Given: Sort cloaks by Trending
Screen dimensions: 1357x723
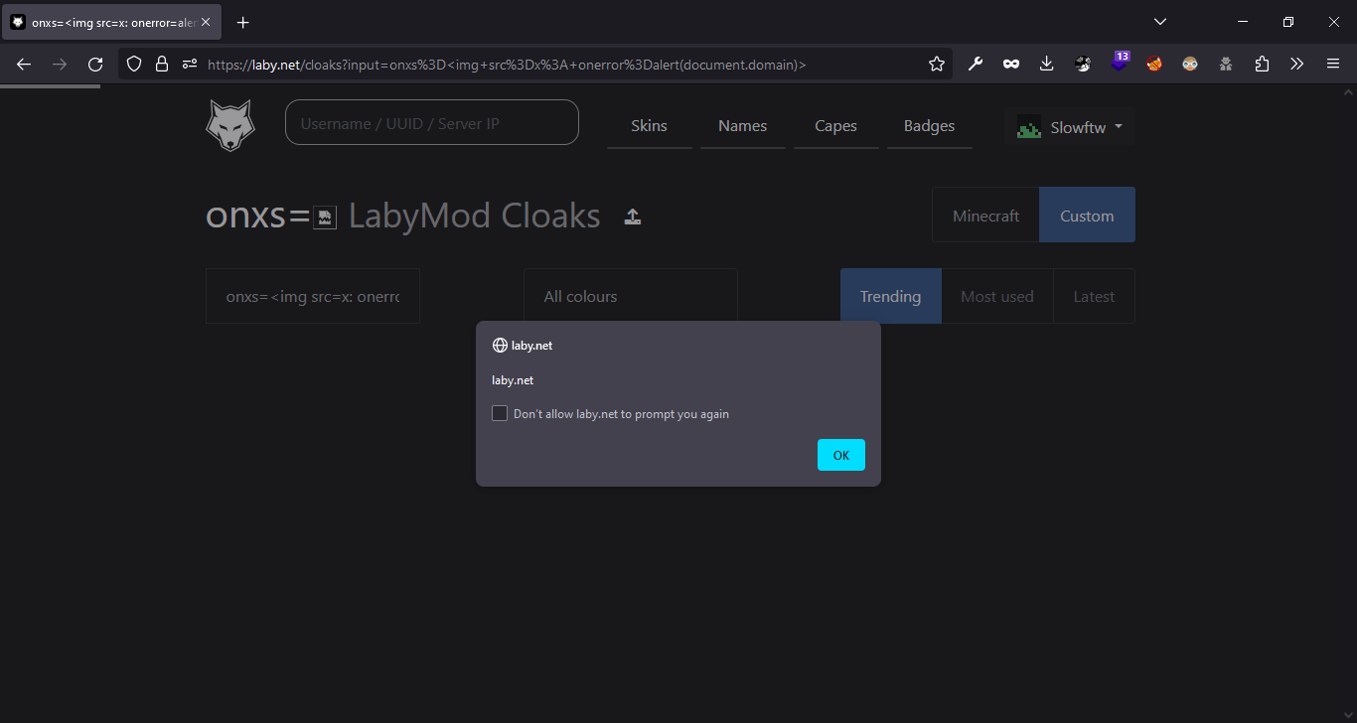Looking at the screenshot, I should [x=891, y=296].
